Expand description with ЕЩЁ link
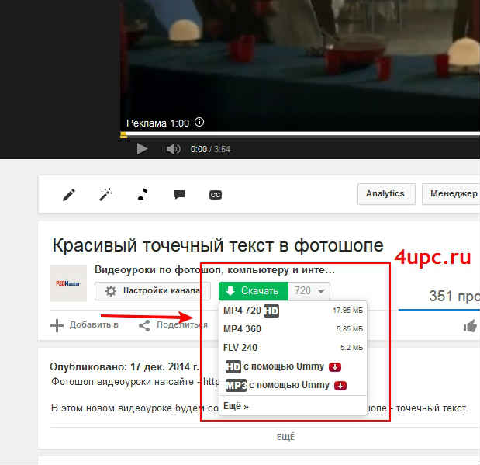Screen dimensions: 480x465 tap(286, 437)
